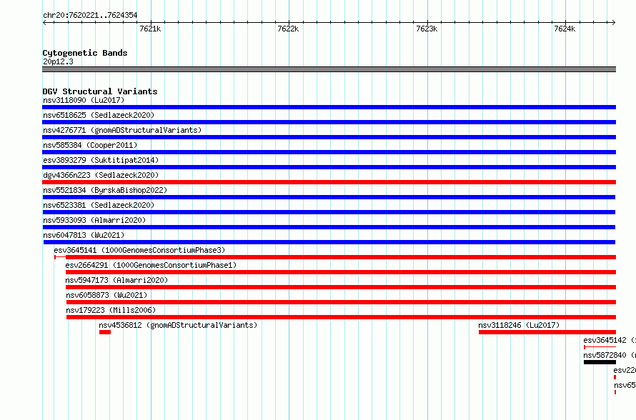Select the blue bar under nsv5521834
Viewport: 636px width, 420px height.
329,197
